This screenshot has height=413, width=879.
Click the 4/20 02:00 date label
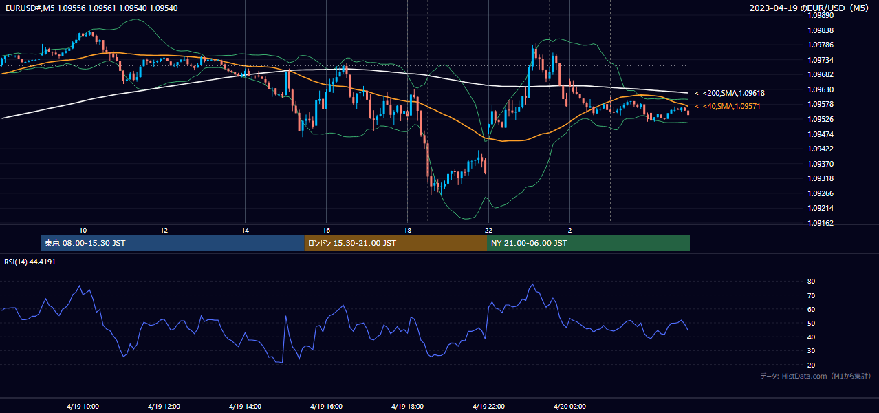569,406
